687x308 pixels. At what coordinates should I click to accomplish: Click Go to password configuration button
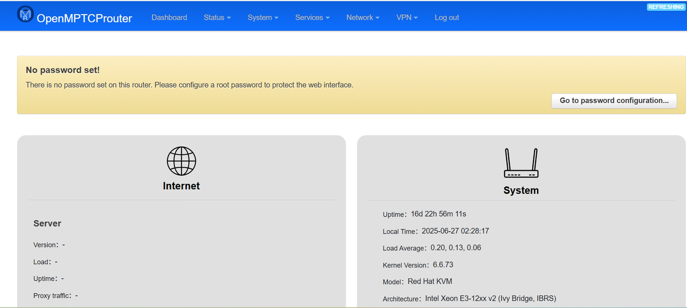[x=614, y=101]
